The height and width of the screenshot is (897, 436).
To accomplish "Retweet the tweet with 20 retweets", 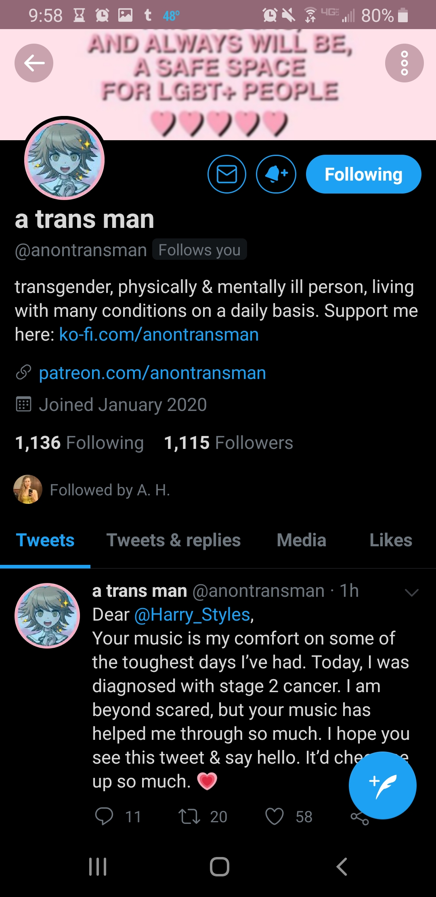I will [189, 816].
